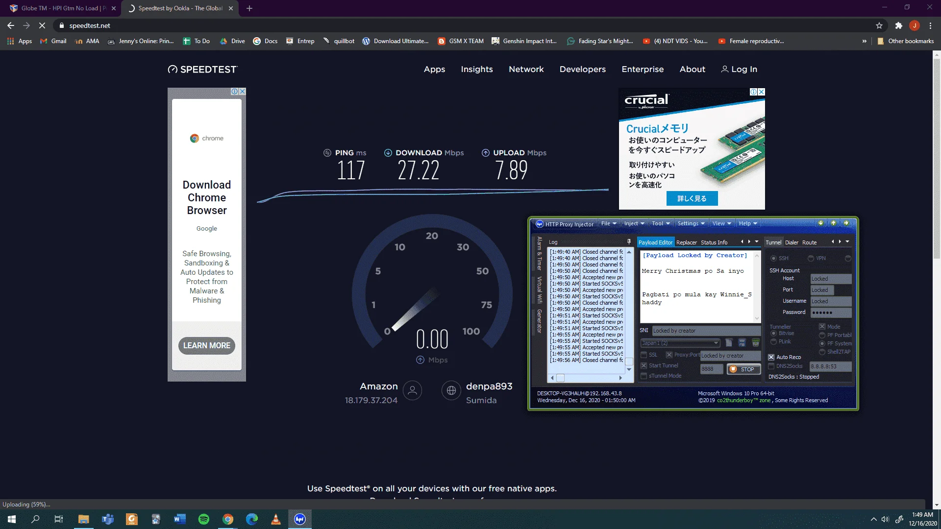The image size is (941, 529).
Task: Open the Alarm & Timer side tab
Action: coord(539,253)
